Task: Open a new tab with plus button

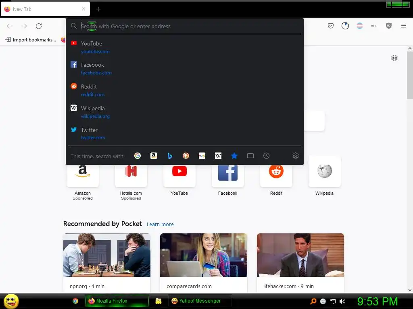Action: tap(98, 9)
